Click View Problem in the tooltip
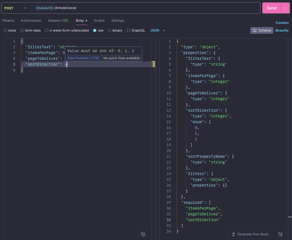The height and width of the screenshot is (240, 292). tap(83, 58)
